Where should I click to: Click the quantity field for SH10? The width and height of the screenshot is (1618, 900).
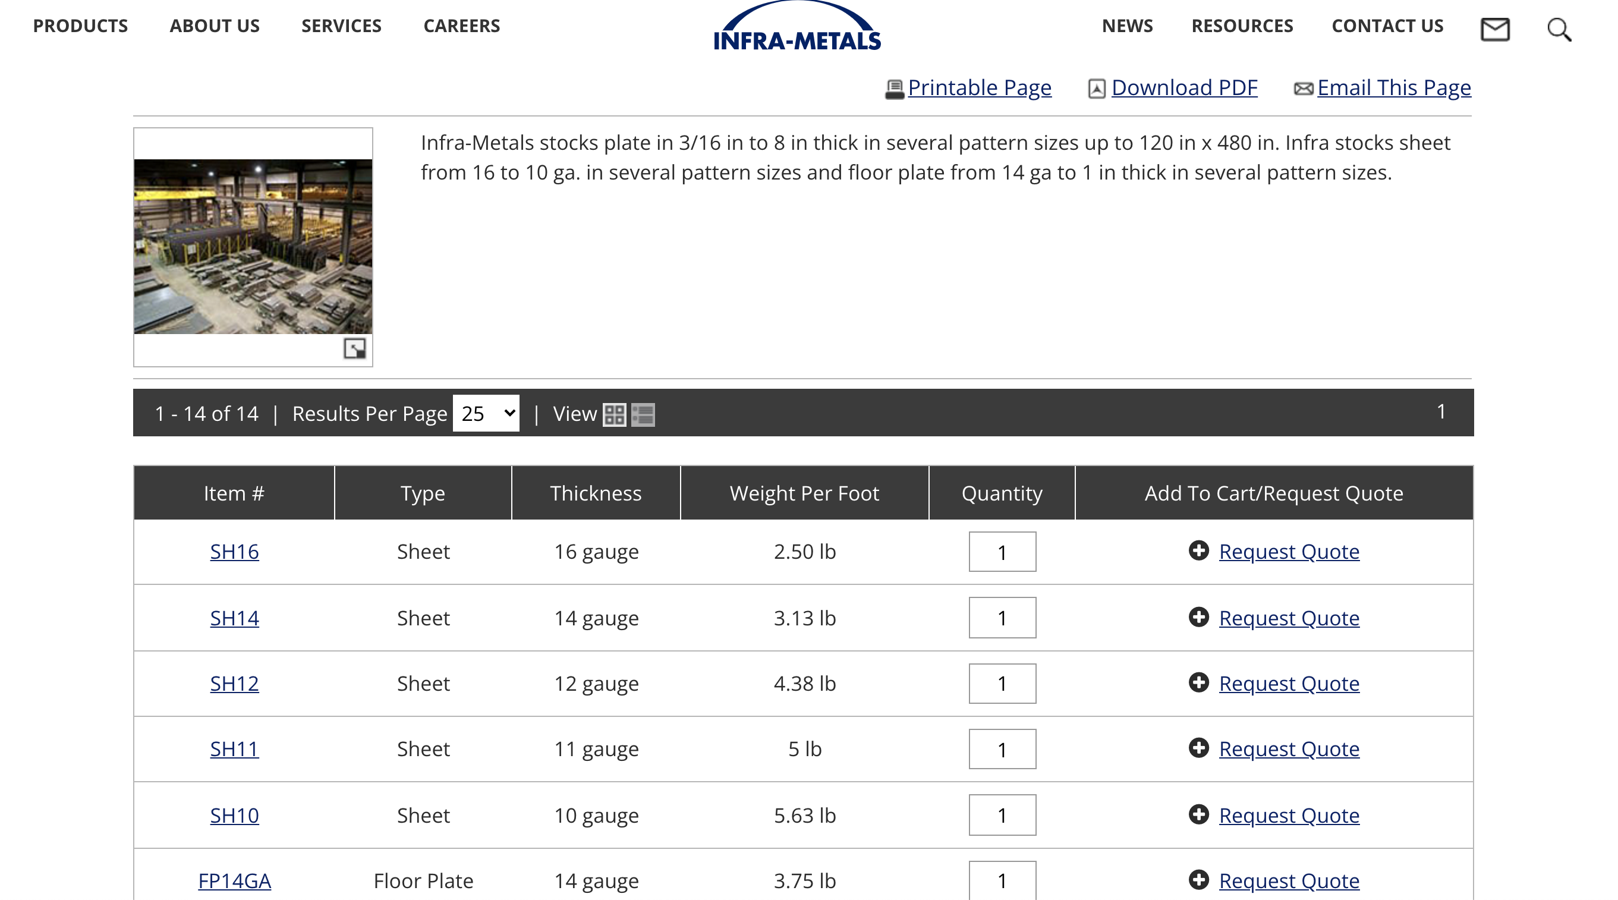(1002, 814)
